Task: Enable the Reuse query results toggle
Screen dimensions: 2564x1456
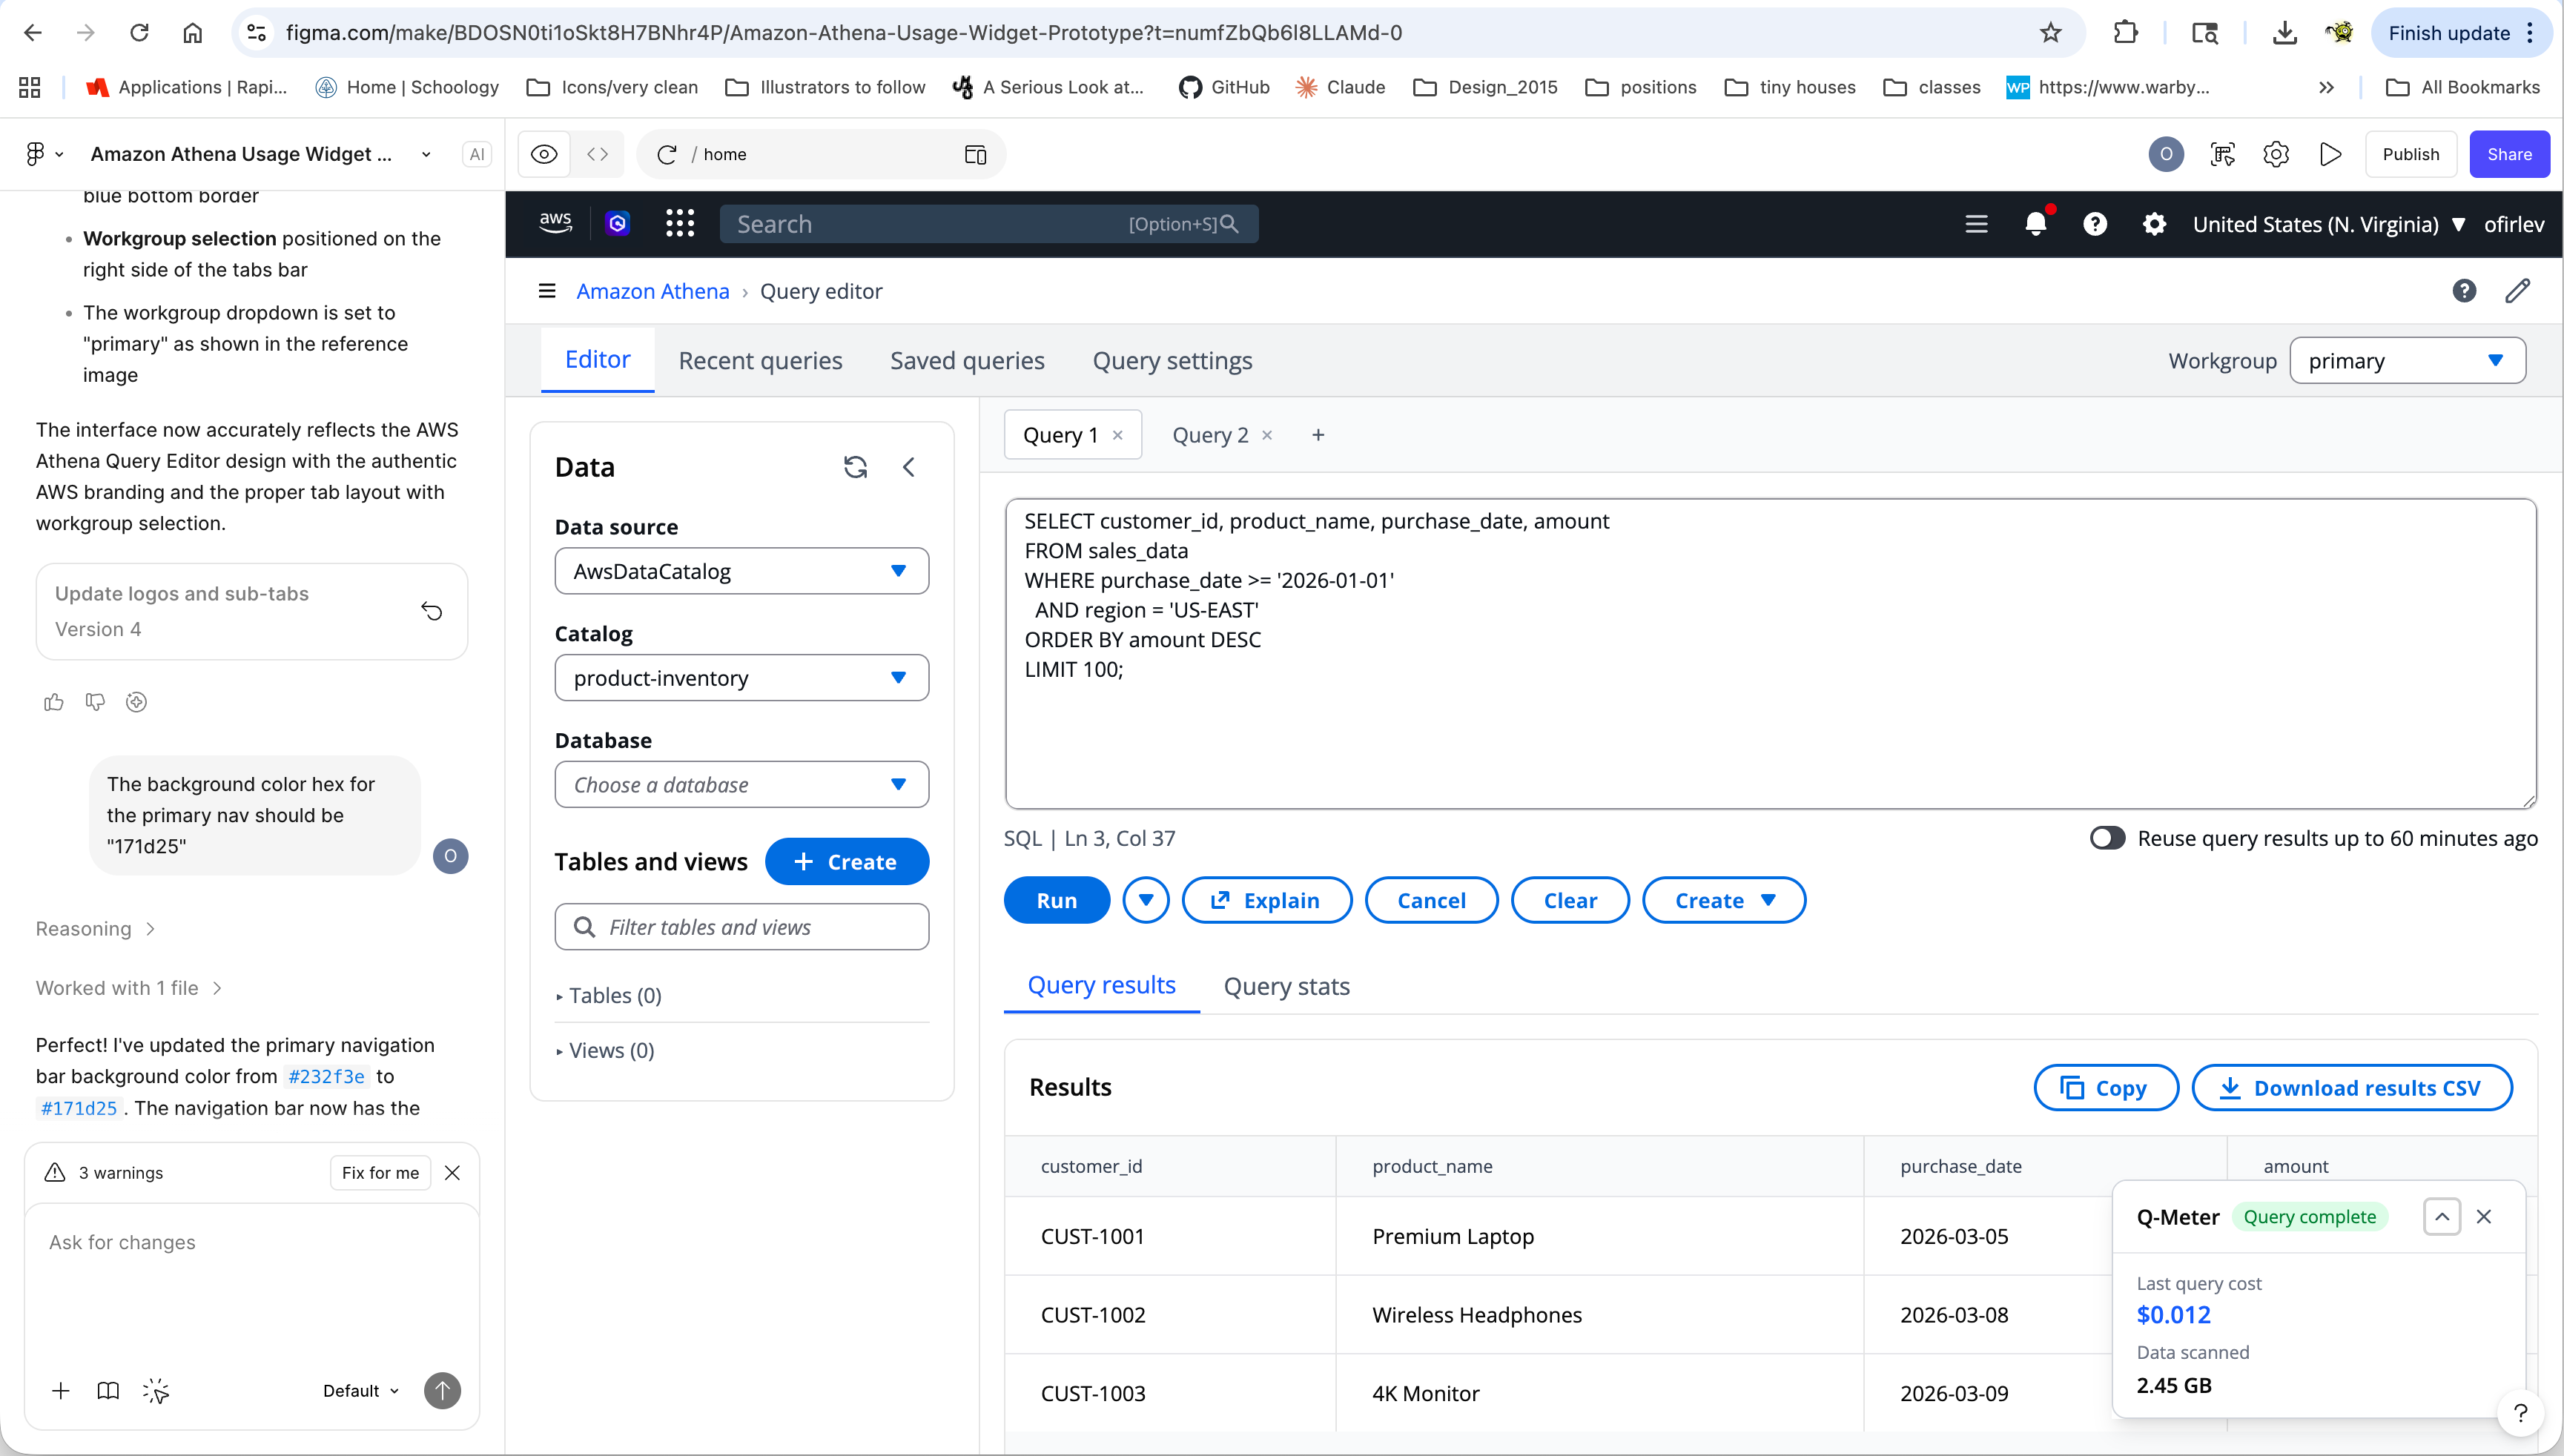Action: [x=2107, y=838]
